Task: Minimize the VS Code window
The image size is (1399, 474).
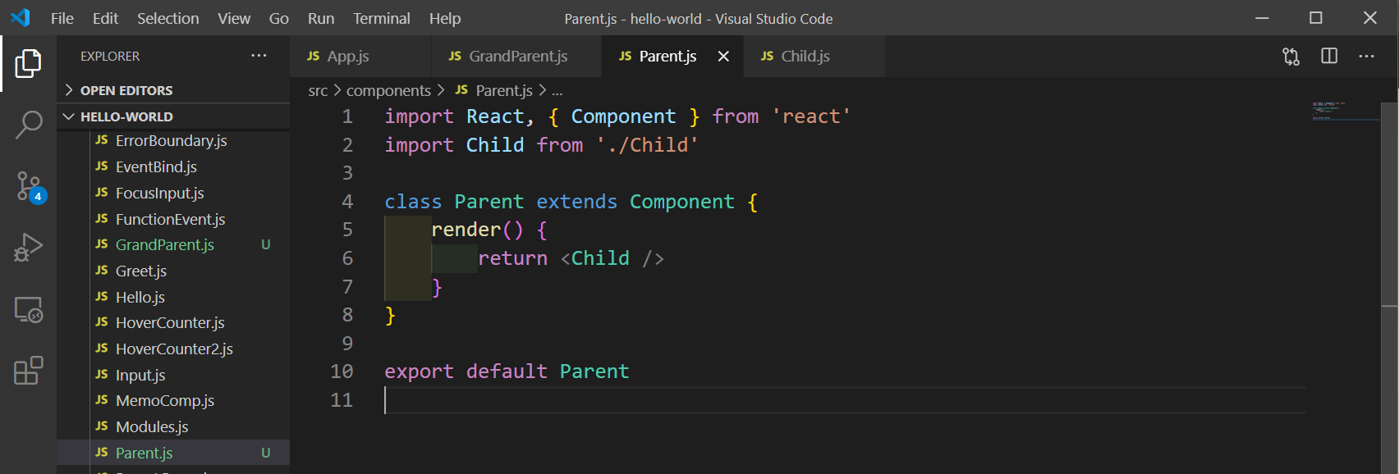Action: 1263,18
